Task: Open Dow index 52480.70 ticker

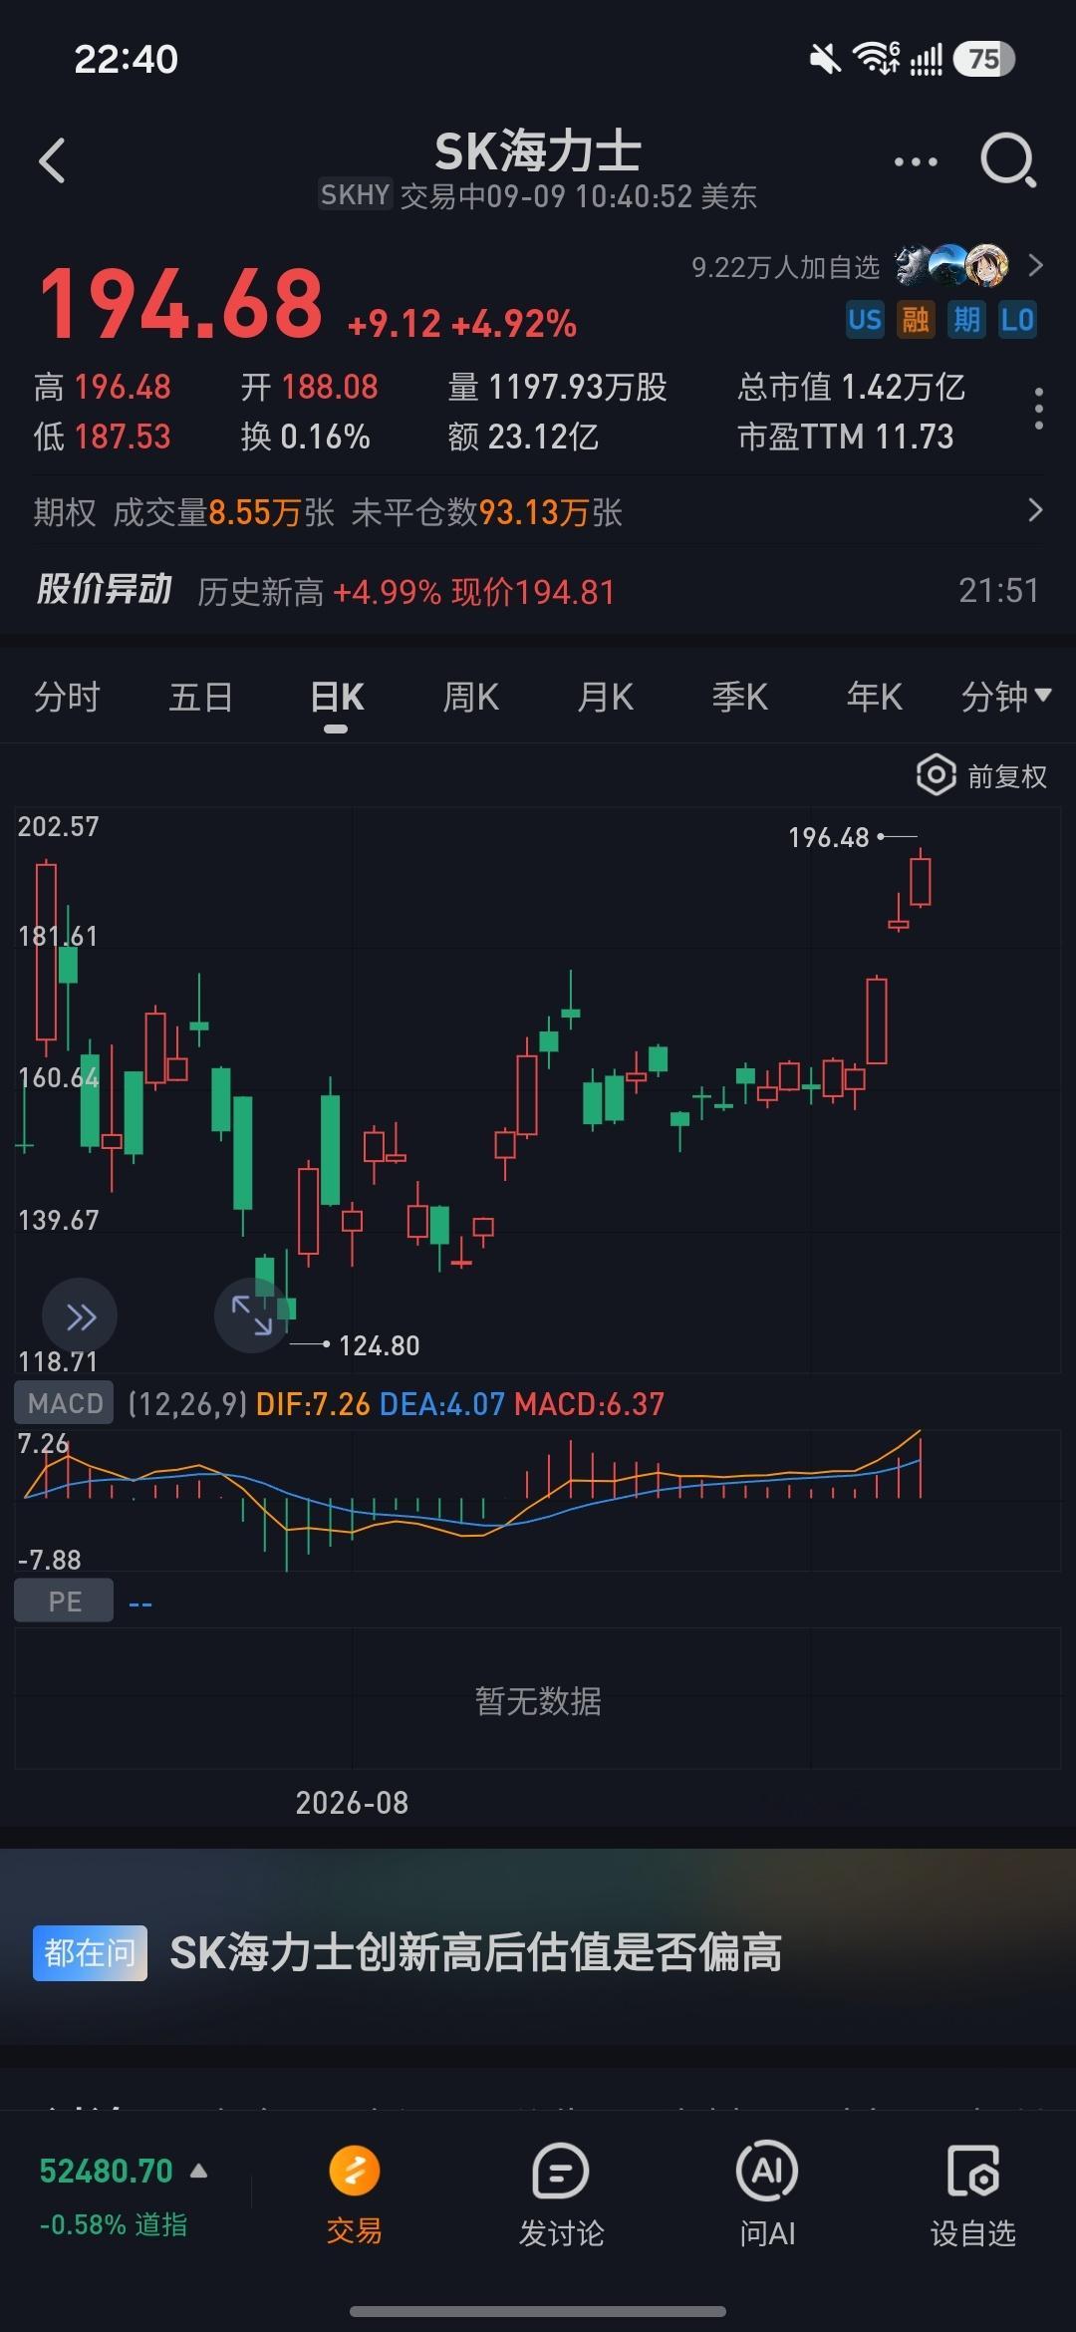Action: (x=106, y=2171)
